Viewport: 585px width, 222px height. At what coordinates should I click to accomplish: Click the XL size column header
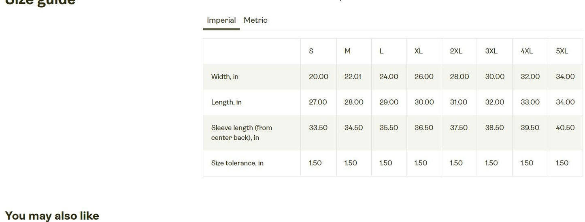click(x=419, y=51)
